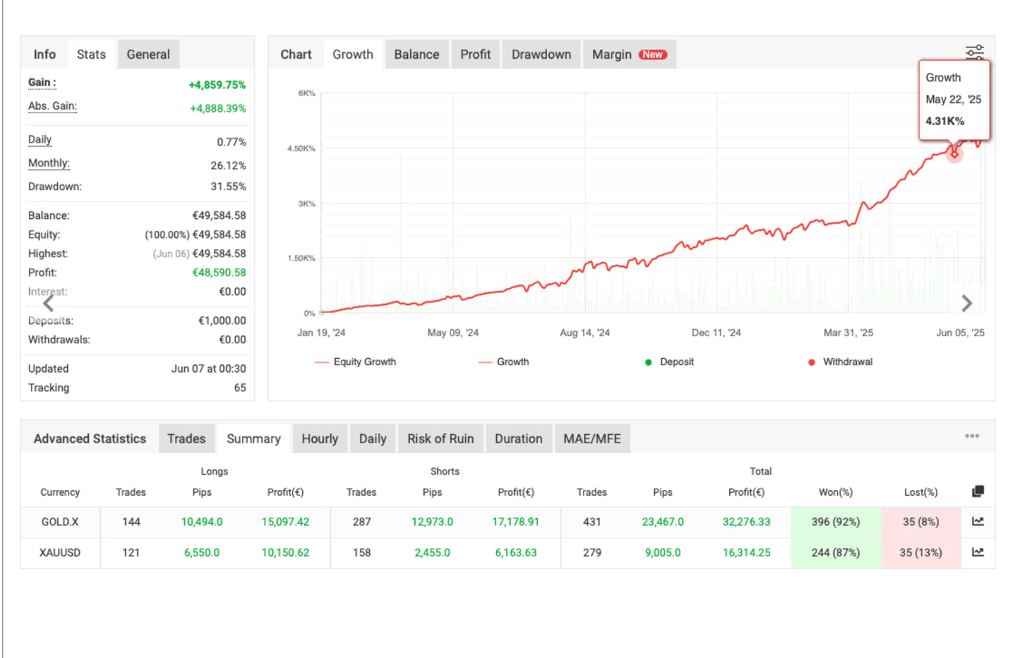Switch to the Stats tab

click(x=91, y=55)
